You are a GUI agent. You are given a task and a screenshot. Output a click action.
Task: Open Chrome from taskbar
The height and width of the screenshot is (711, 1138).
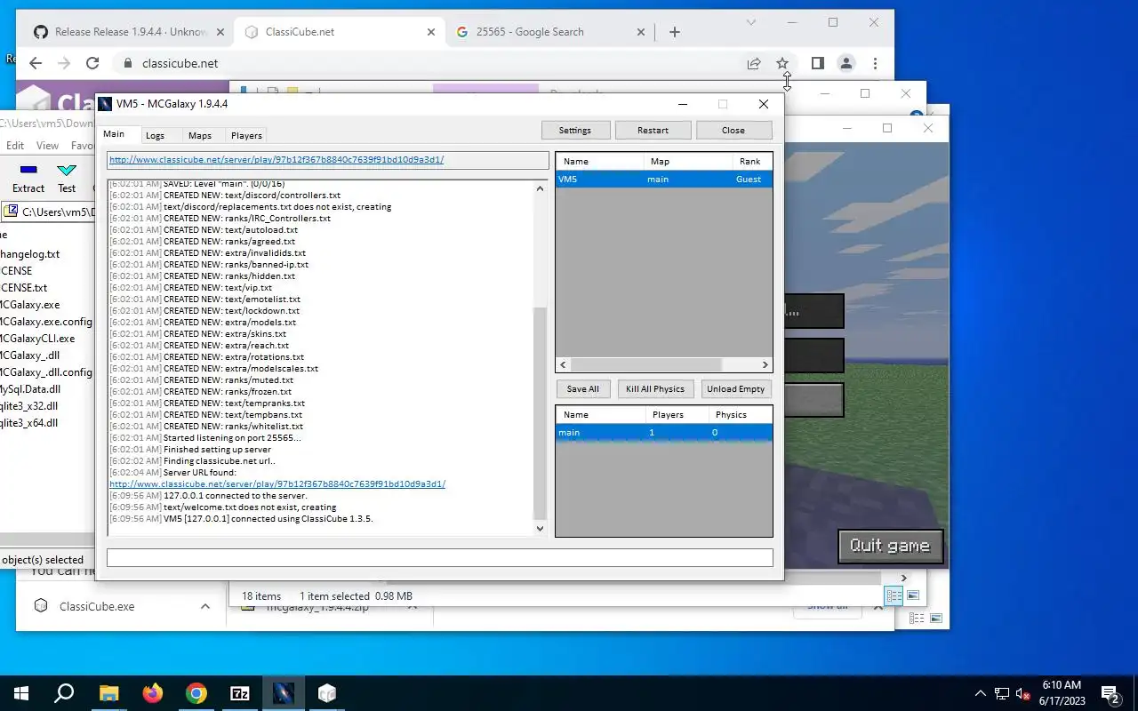tap(196, 693)
